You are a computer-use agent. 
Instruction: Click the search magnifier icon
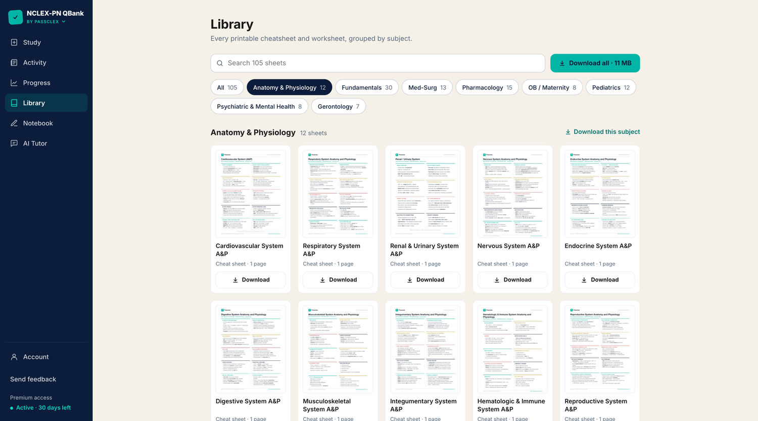[x=220, y=63]
